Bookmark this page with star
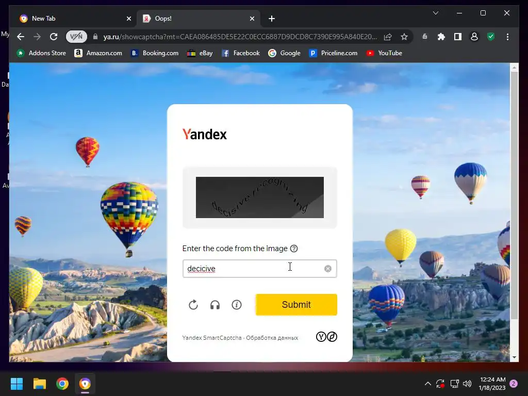The height and width of the screenshot is (396, 528). [404, 37]
